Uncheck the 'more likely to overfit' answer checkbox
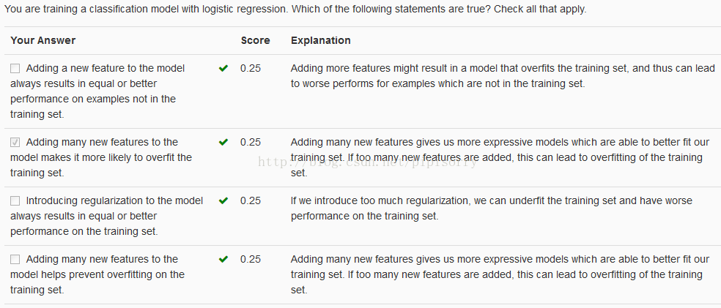This screenshot has width=721, height=308. [15, 142]
